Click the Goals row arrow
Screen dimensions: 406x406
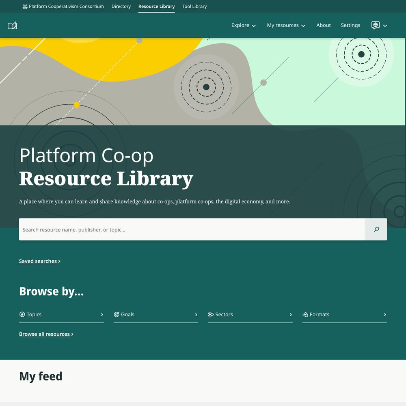coord(196,315)
